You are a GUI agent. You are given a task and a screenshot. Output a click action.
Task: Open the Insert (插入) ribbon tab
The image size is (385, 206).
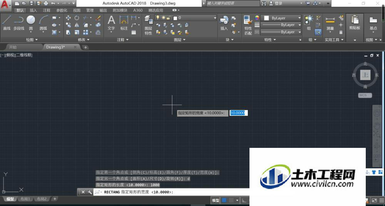pyautogui.click(x=33, y=10)
